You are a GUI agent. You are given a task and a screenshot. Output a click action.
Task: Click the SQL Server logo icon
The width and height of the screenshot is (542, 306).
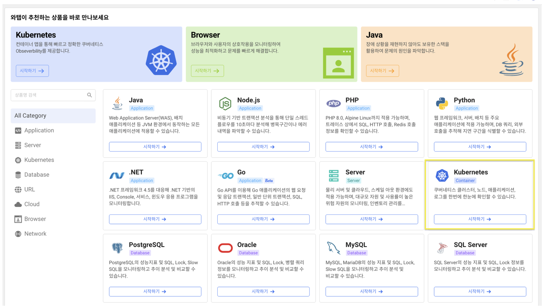point(442,248)
